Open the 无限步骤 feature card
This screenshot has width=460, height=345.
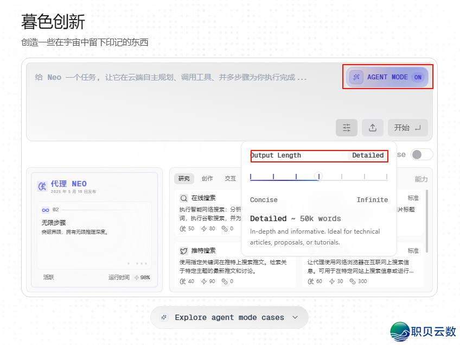click(x=94, y=235)
